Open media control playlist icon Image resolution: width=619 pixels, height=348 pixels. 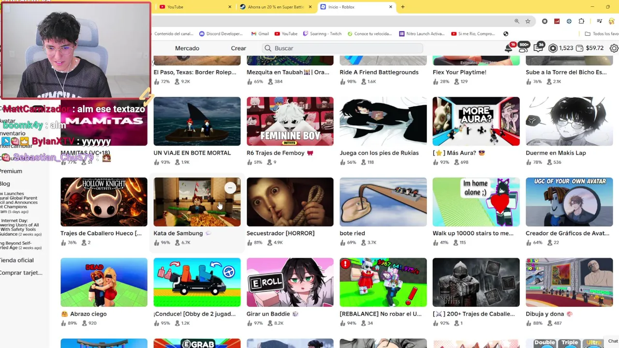point(599,21)
